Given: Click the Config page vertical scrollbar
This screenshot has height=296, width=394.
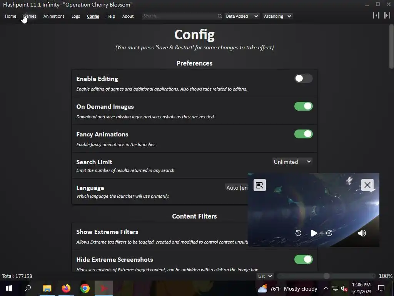Looking at the screenshot, I should point(391,46).
